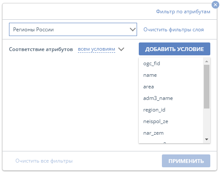Select region_id attribute
This screenshot has width=221, height=175.
(171, 110)
